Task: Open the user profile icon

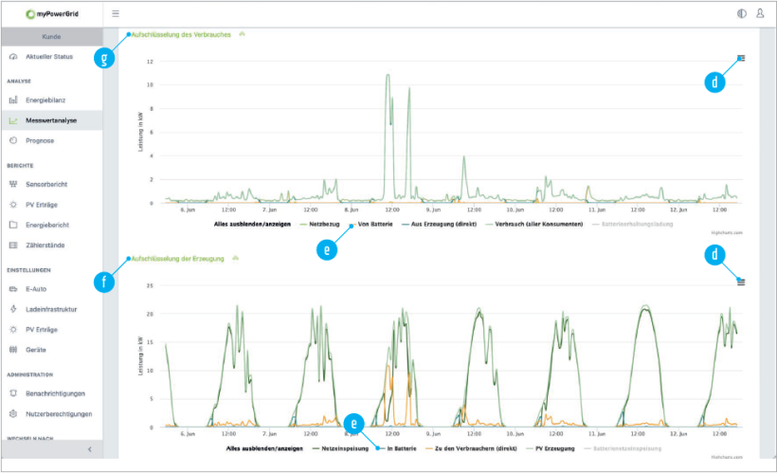Action: [760, 14]
